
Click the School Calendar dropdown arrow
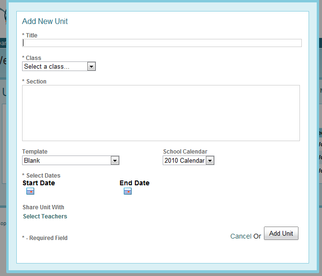coord(210,160)
